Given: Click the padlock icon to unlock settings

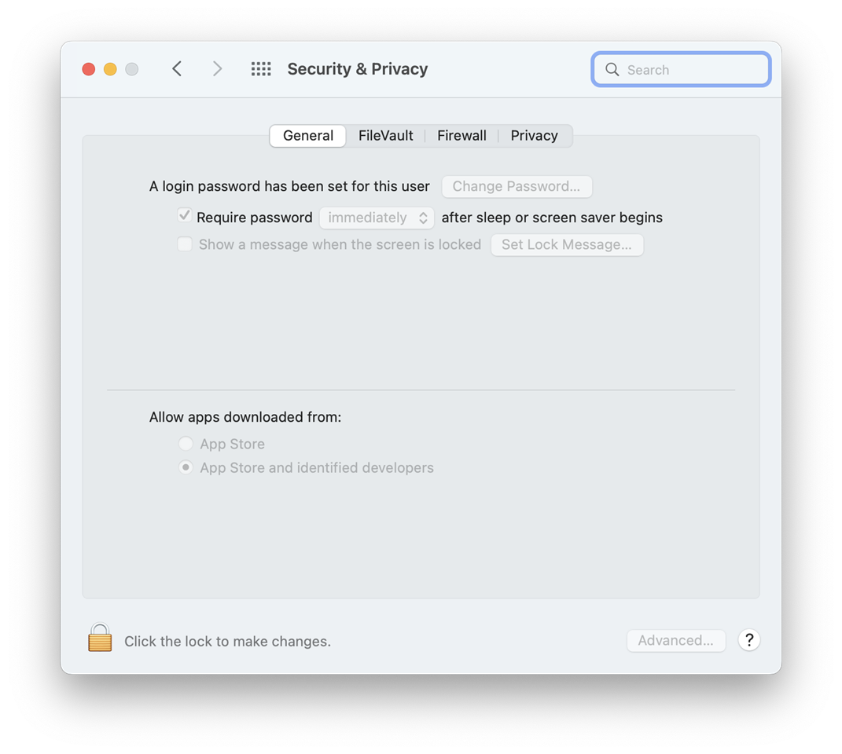Looking at the screenshot, I should point(100,638).
